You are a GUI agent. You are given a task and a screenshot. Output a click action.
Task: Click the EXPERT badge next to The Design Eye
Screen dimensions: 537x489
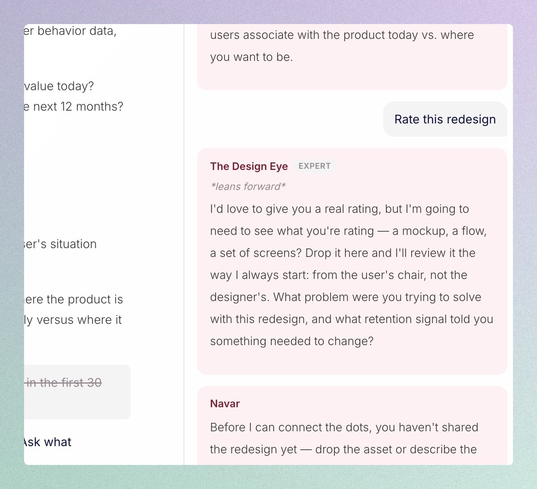pos(314,166)
